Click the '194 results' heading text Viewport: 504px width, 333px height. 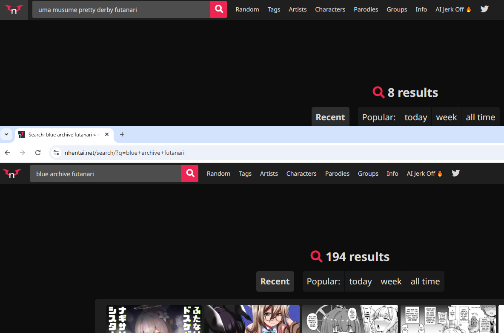(358, 257)
